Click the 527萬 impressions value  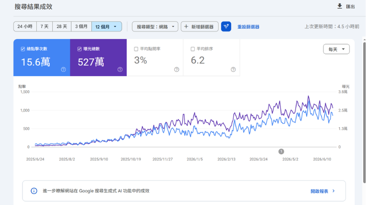click(x=91, y=62)
